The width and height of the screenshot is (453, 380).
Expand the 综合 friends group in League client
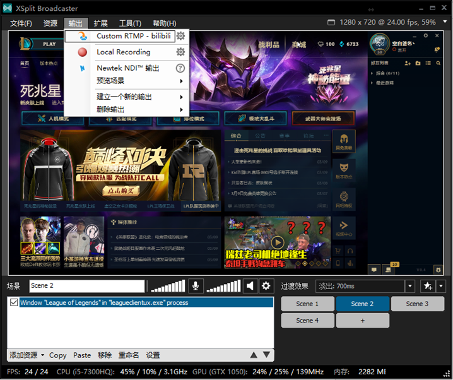click(x=372, y=73)
